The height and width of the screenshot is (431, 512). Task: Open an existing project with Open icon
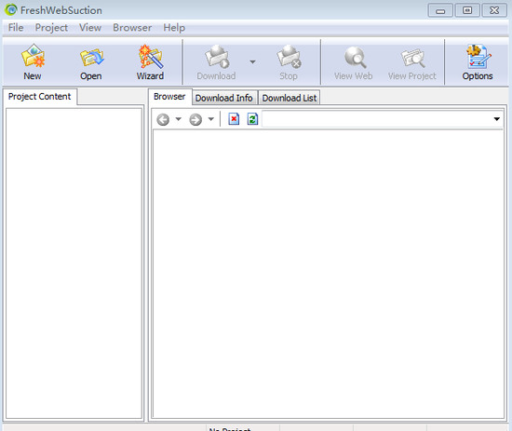tap(91, 62)
